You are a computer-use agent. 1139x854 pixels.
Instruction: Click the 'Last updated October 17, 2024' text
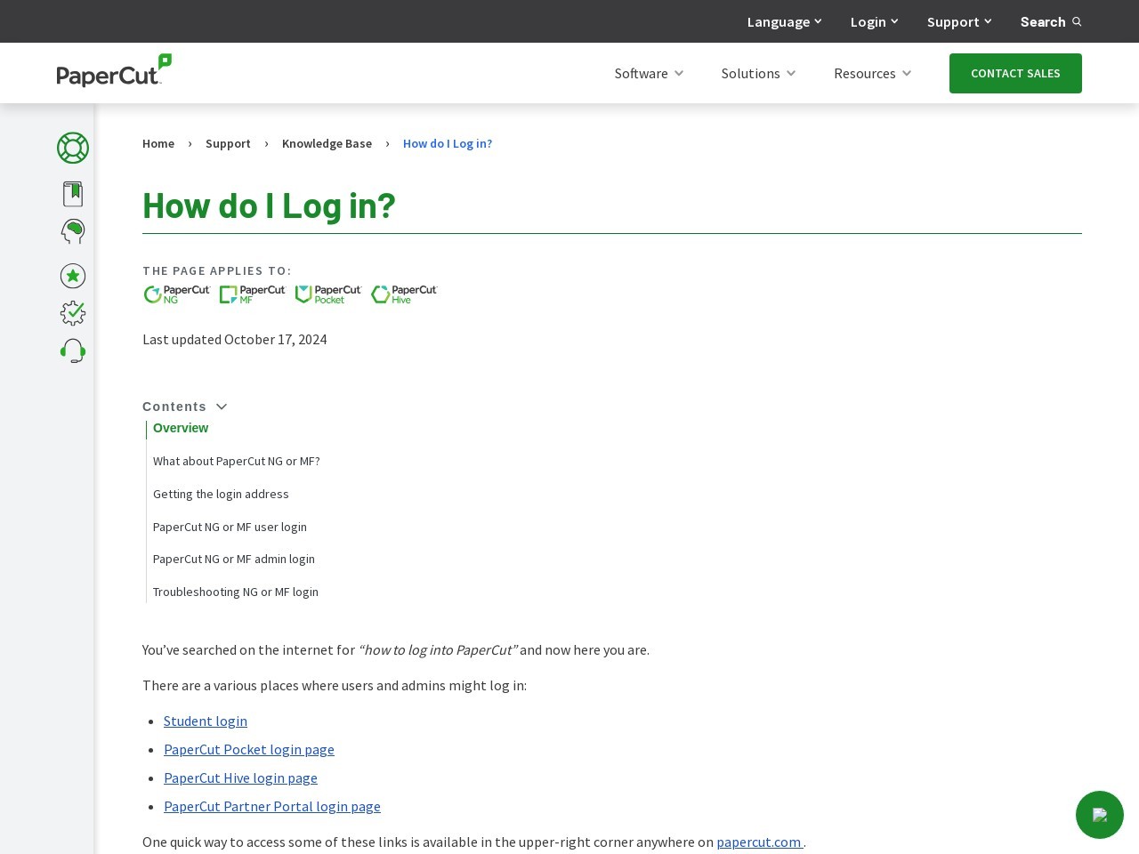coord(234,339)
